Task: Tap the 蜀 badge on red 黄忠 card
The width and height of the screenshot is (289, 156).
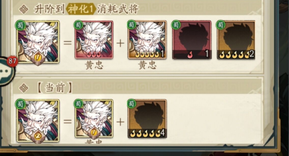Action: [78, 25]
